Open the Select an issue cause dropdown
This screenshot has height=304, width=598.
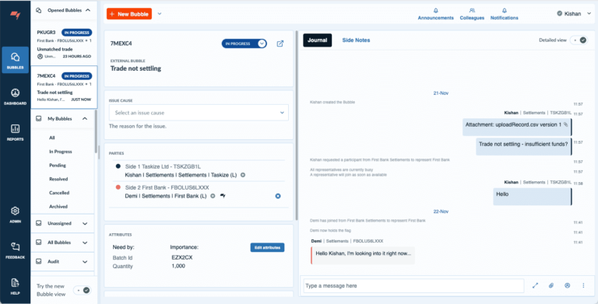199,113
